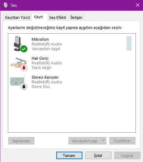143x162 pixels.
Task: Click the Ses speaker icon in title bar
Action: 6,5
